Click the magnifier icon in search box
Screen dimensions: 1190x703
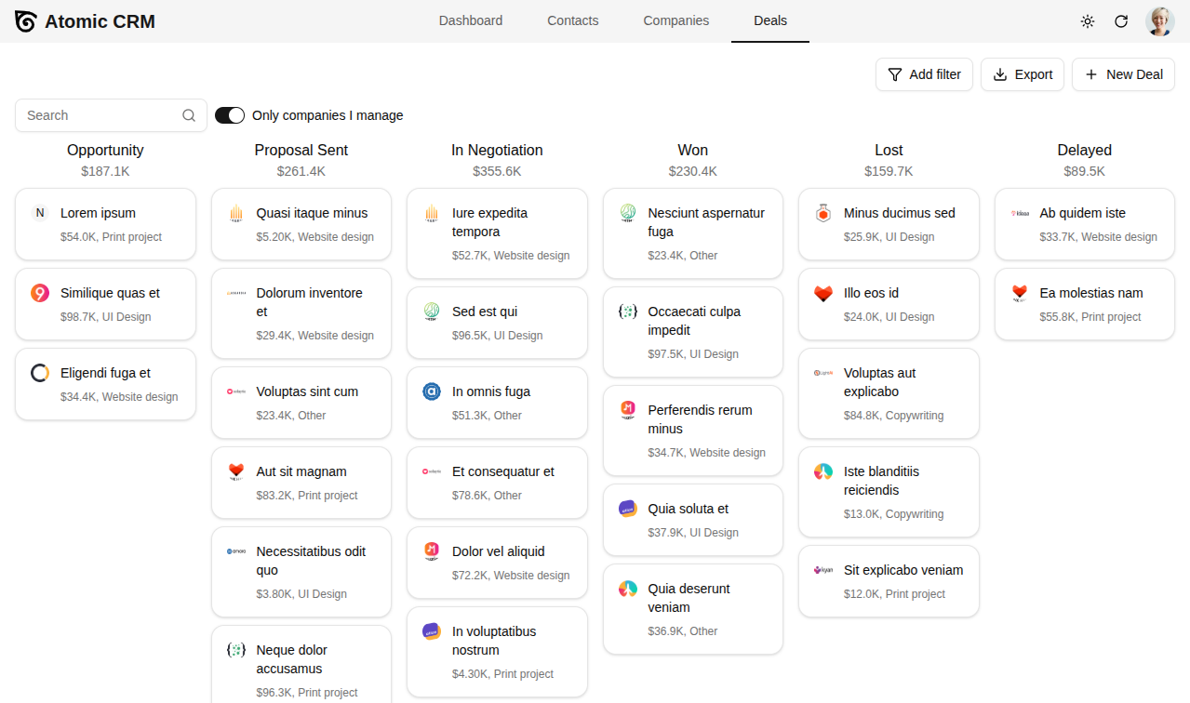click(x=189, y=115)
